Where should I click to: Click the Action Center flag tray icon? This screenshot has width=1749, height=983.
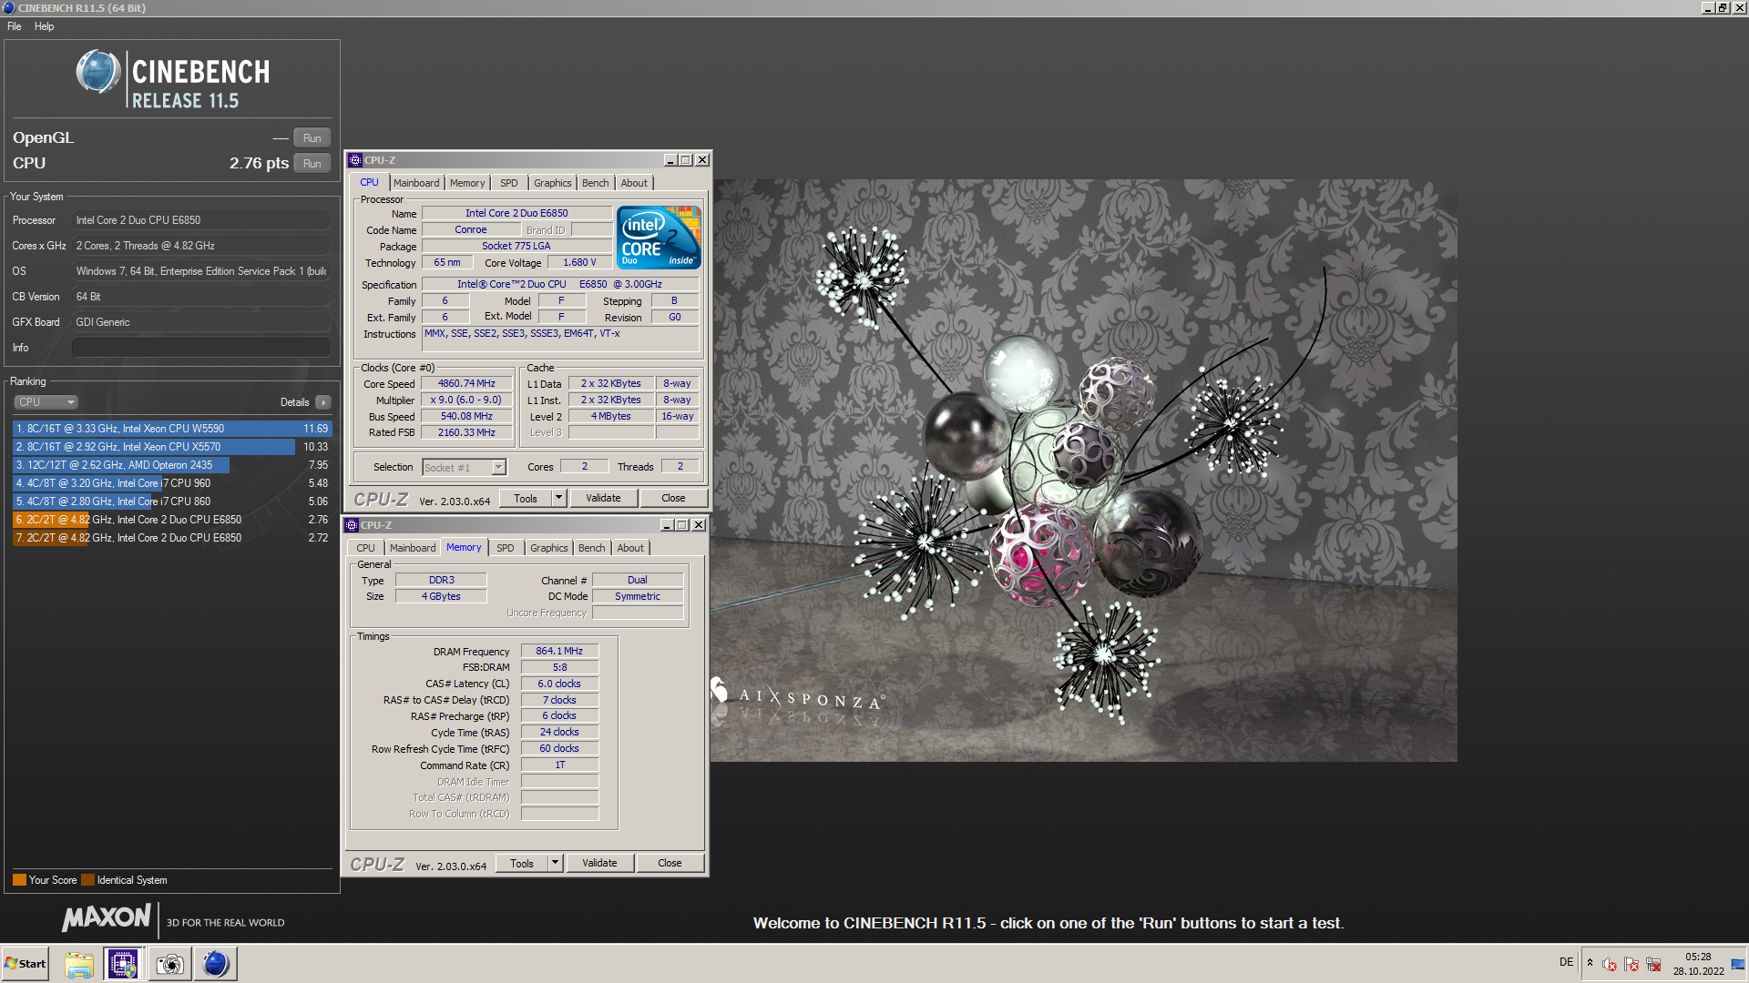(1631, 964)
